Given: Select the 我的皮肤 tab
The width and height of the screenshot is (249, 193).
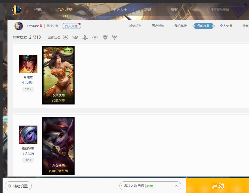Looking at the screenshot, I should click(x=203, y=26).
